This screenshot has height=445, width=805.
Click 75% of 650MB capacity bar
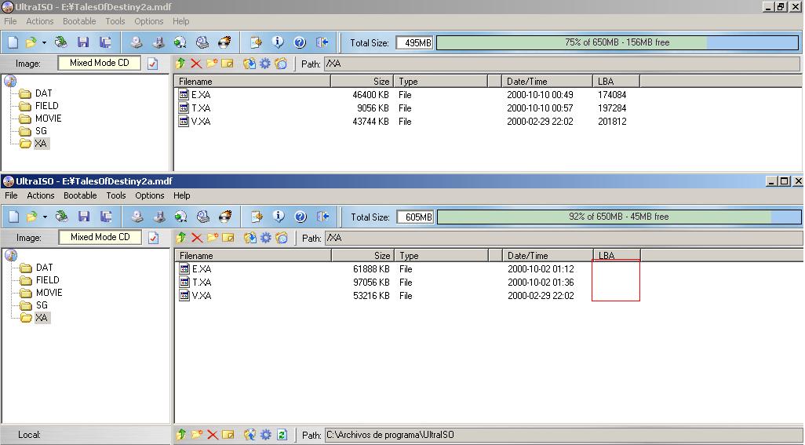(617, 42)
